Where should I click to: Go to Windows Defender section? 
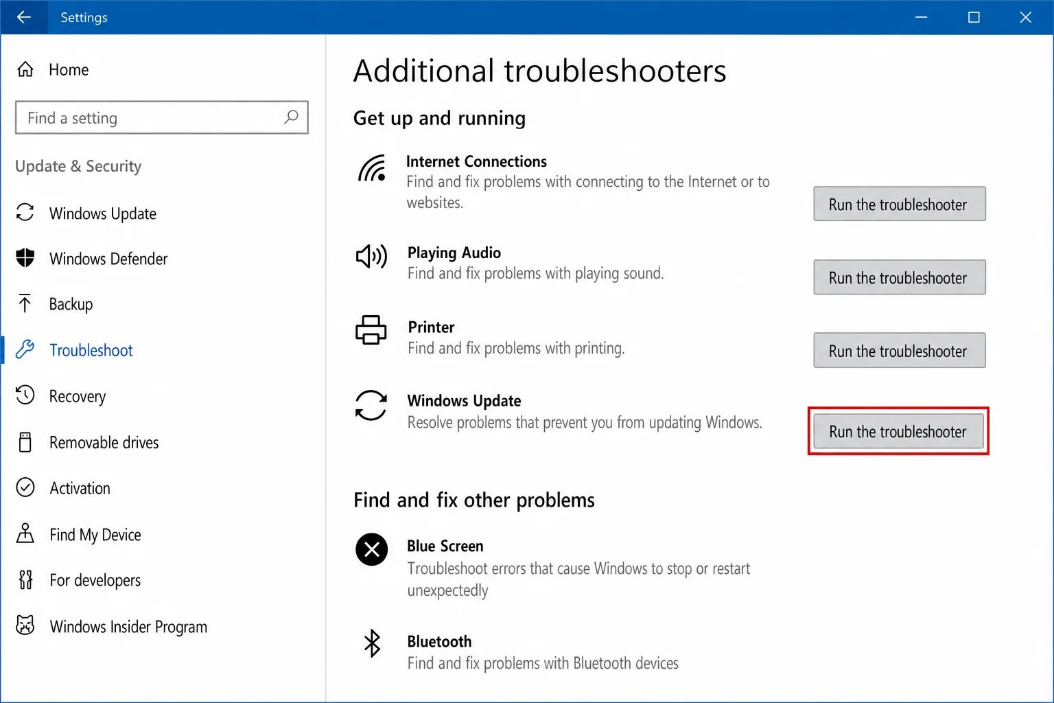point(108,259)
